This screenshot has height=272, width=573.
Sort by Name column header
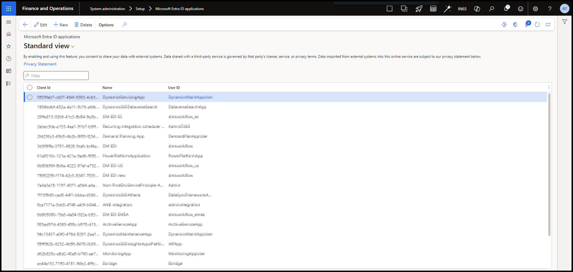107,88
